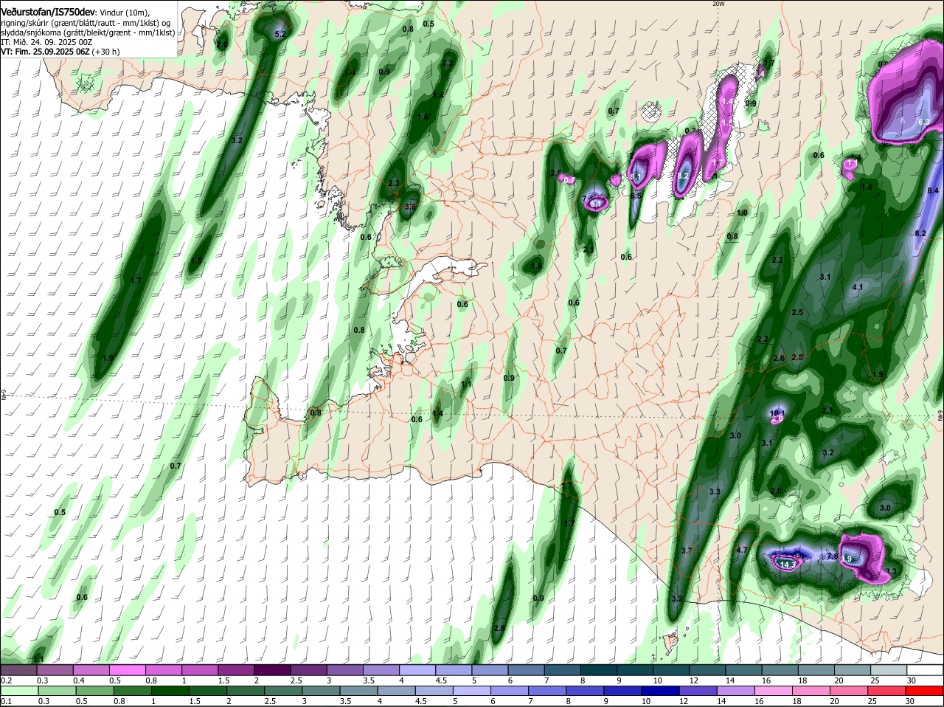Select the darkest purple 2–2.5 swatch in the upper legend row
Screen dimensions: 944x707
click(x=272, y=669)
